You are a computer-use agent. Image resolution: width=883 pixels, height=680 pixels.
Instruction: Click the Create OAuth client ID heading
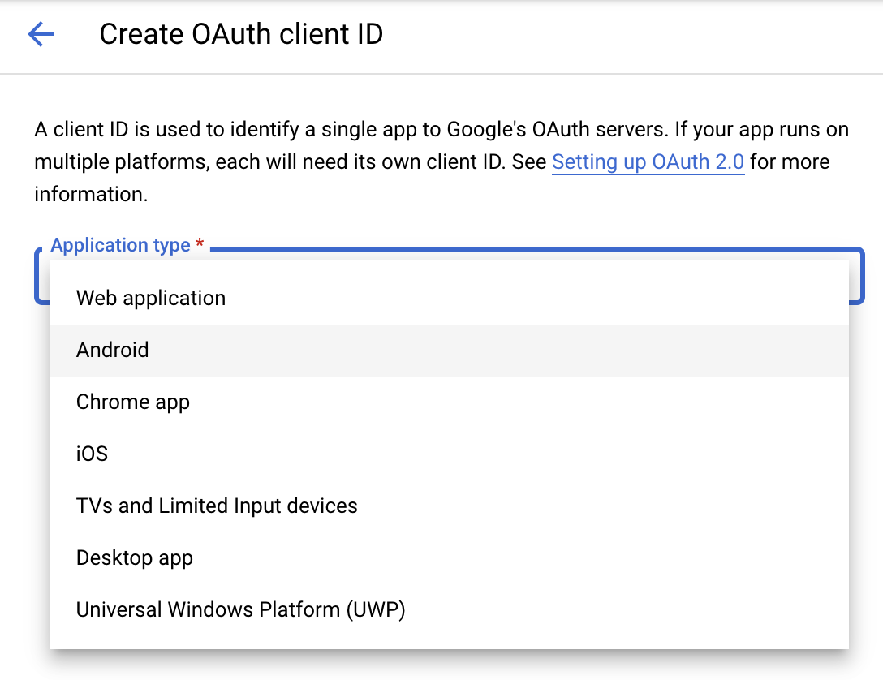click(241, 34)
